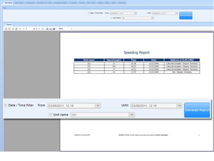214x161 pixels.
Task: Expand the enlarged Until date dropdown arrow
Action: pyautogui.click(x=179, y=106)
